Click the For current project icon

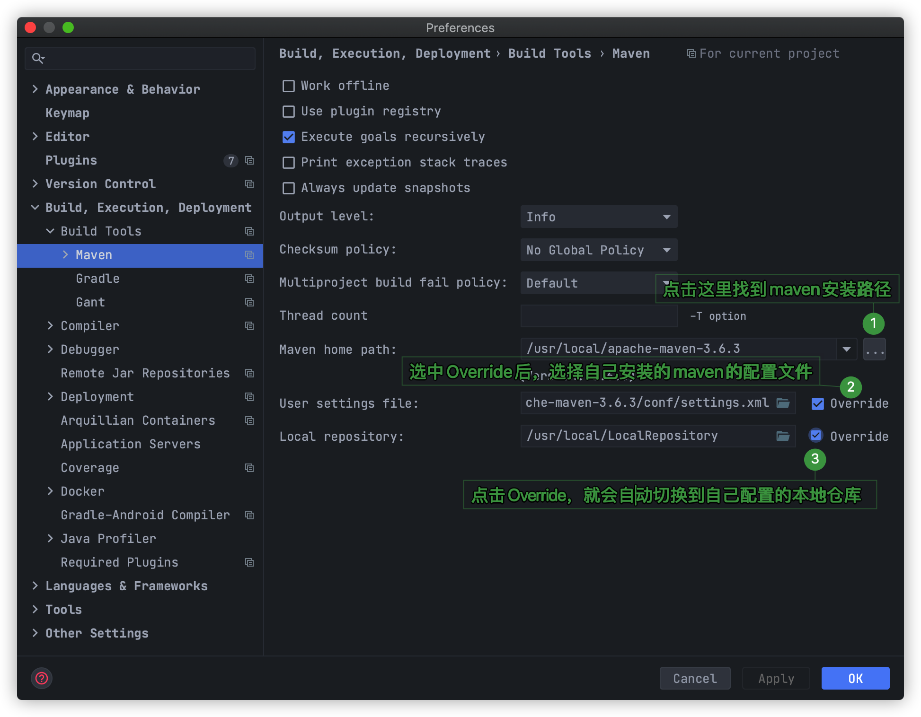[689, 54]
